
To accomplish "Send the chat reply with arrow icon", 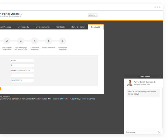I will pos(159,132).
